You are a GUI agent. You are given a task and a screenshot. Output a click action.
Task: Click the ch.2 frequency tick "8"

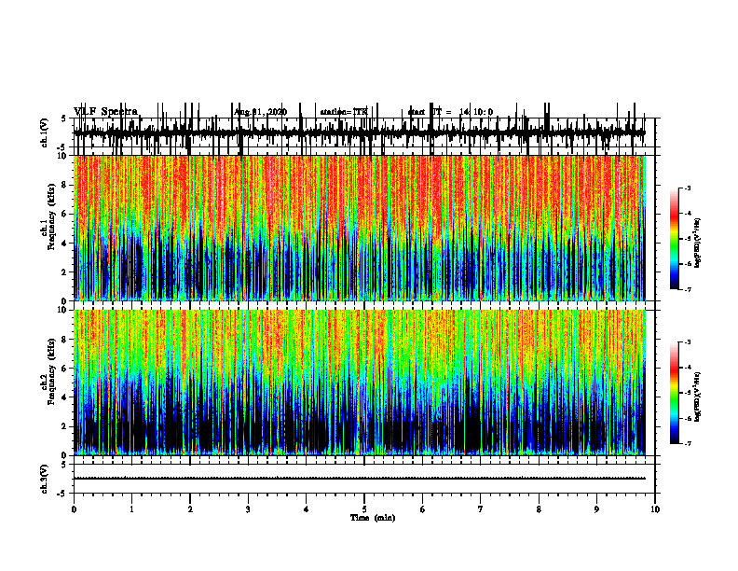(x=65, y=340)
